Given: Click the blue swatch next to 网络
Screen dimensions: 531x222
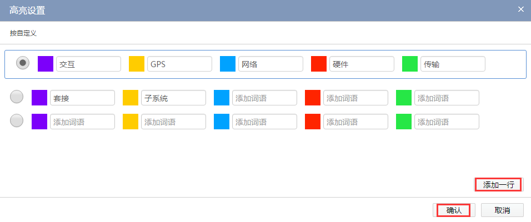Looking at the screenshot, I should click(x=228, y=64).
